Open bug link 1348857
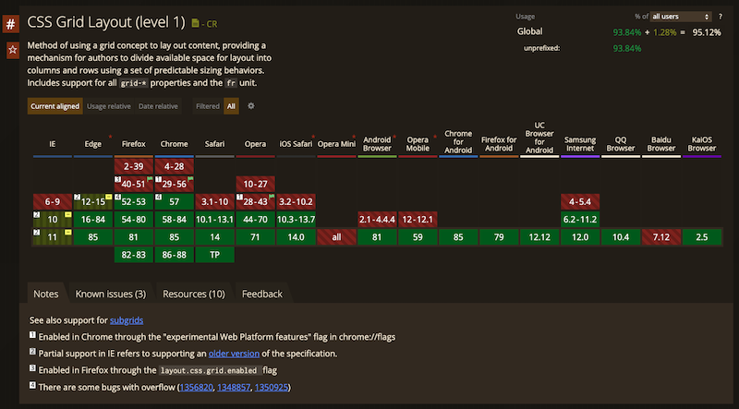 coord(234,388)
